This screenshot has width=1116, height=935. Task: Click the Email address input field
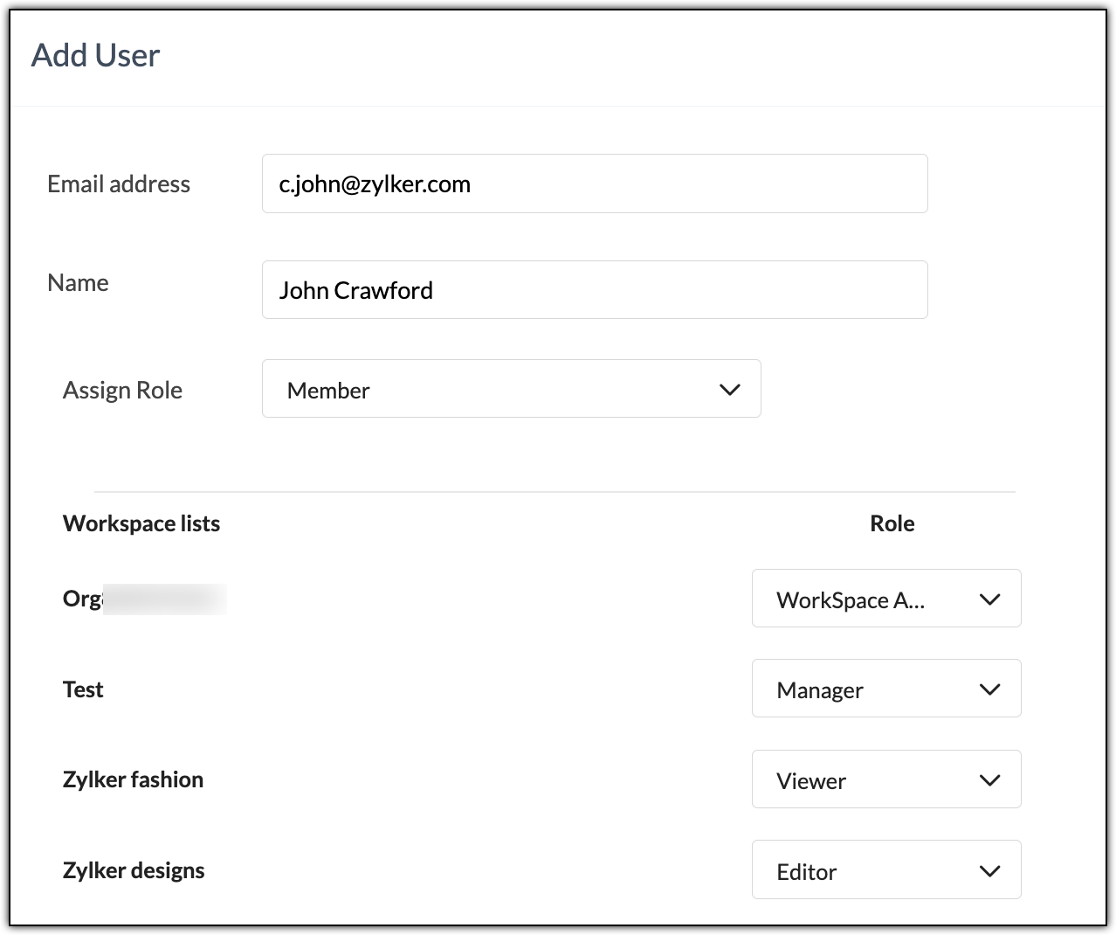[x=595, y=184]
